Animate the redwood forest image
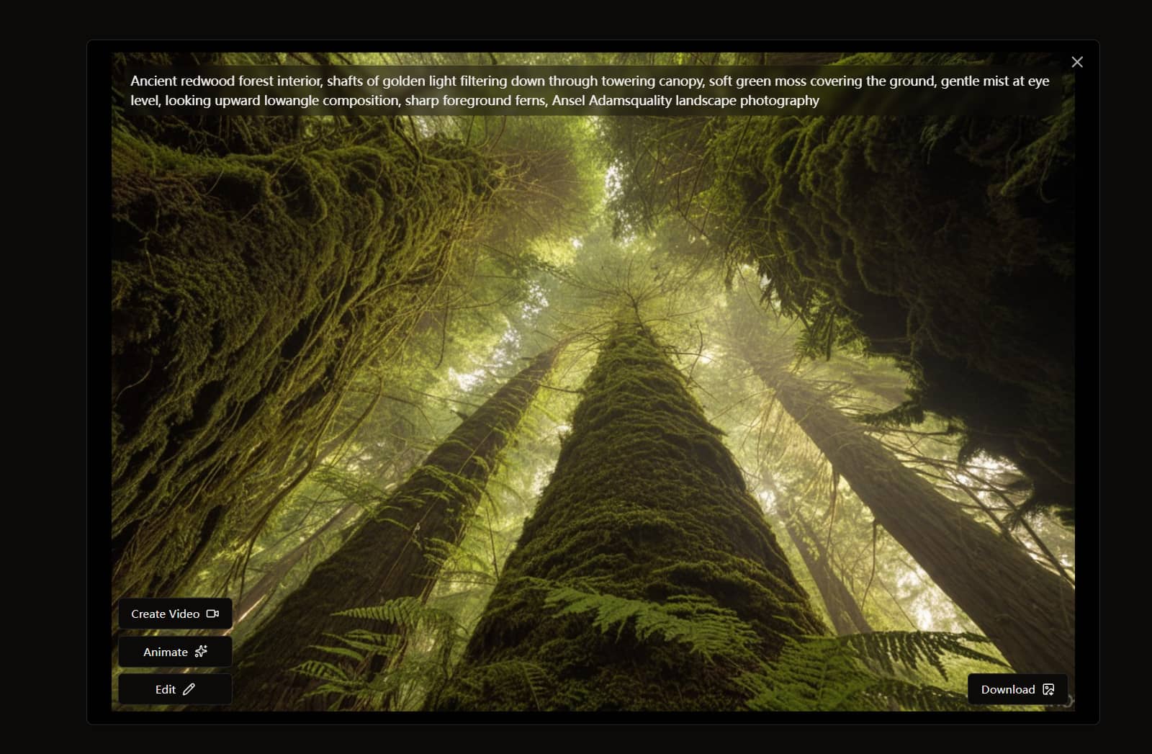 175,652
